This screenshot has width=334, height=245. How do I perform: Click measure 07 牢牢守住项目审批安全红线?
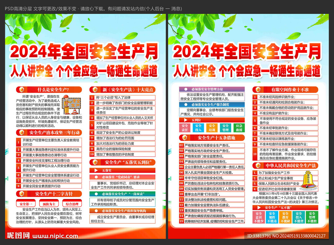tap(212, 178)
